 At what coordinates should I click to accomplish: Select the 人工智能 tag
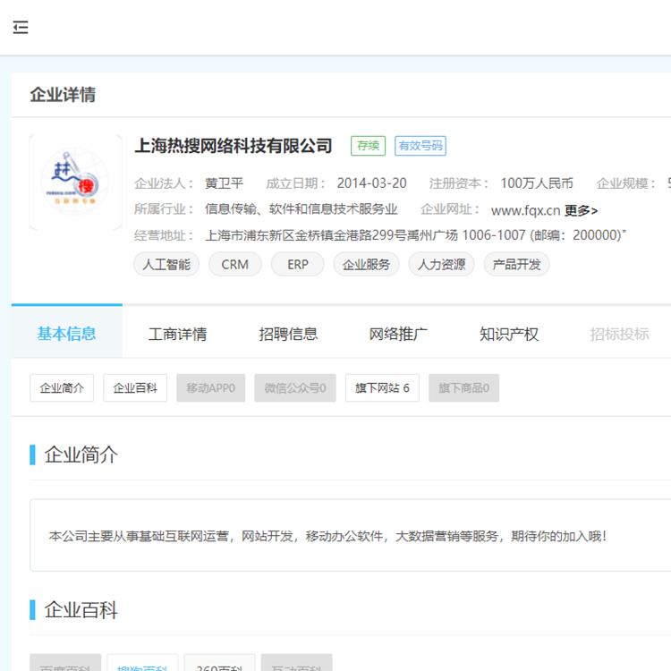click(x=166, y=265)
